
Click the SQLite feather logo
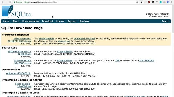coord(16,12)
